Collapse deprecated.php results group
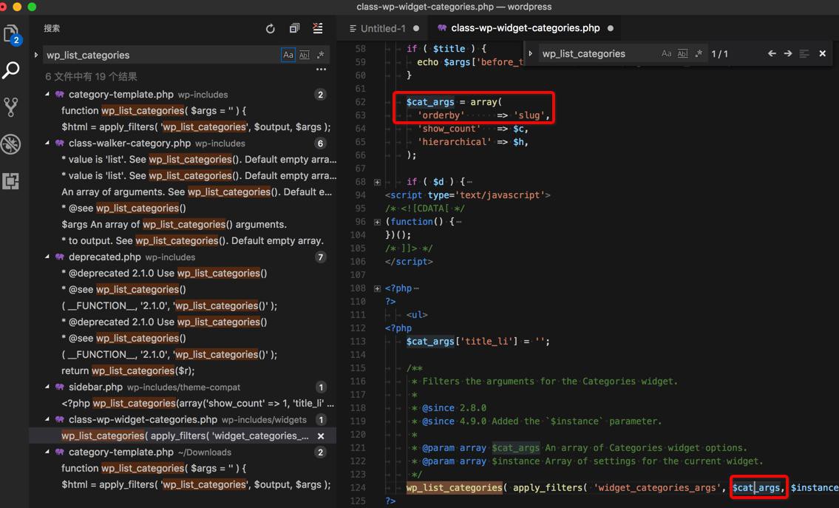 (x=48, y=257)
